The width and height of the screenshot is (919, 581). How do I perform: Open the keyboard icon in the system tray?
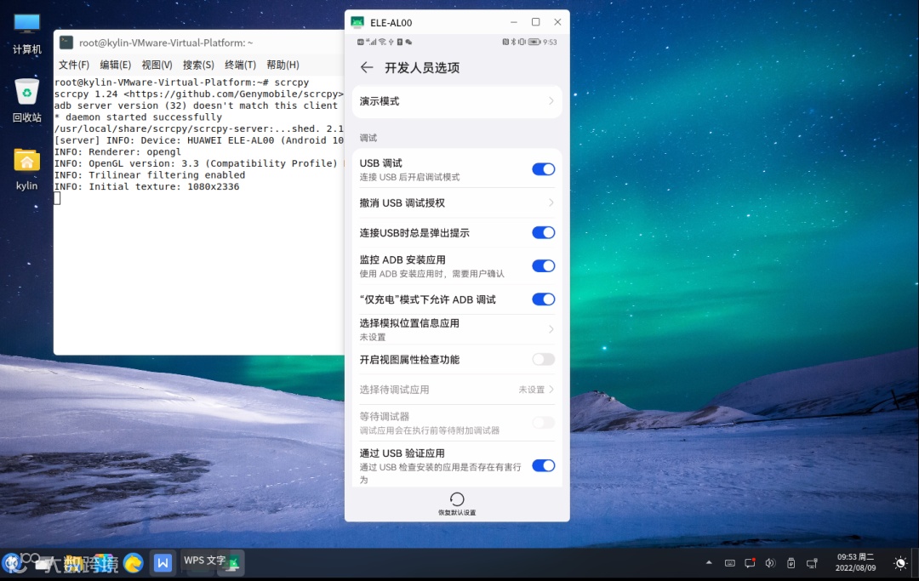coord(730,563)
